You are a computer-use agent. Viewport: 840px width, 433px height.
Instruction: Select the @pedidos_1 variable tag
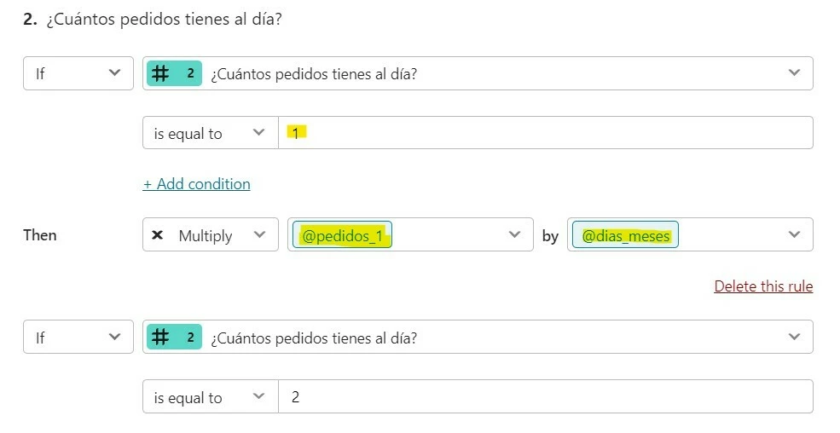[342, 235]
